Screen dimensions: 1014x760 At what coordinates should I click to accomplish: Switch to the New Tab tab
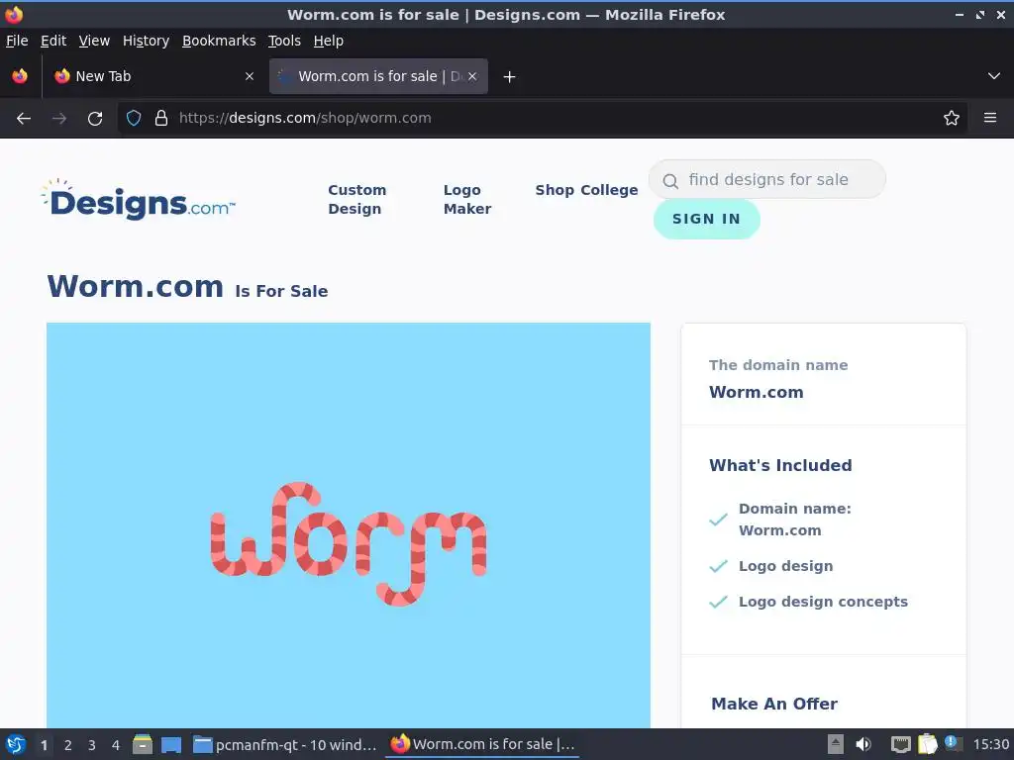[x=153, y=76]
